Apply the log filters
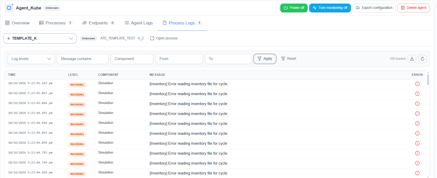 [265, 59]
